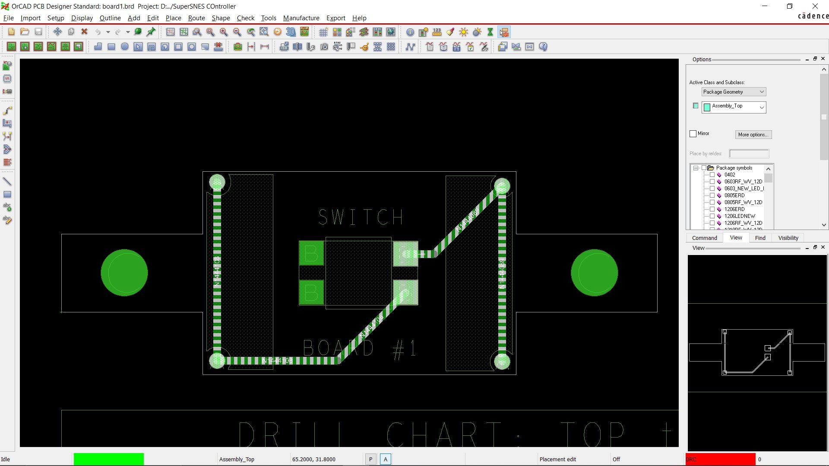The image size is (829, 466).
Task: Click the P button in status bar
Action: pos(370,459)
